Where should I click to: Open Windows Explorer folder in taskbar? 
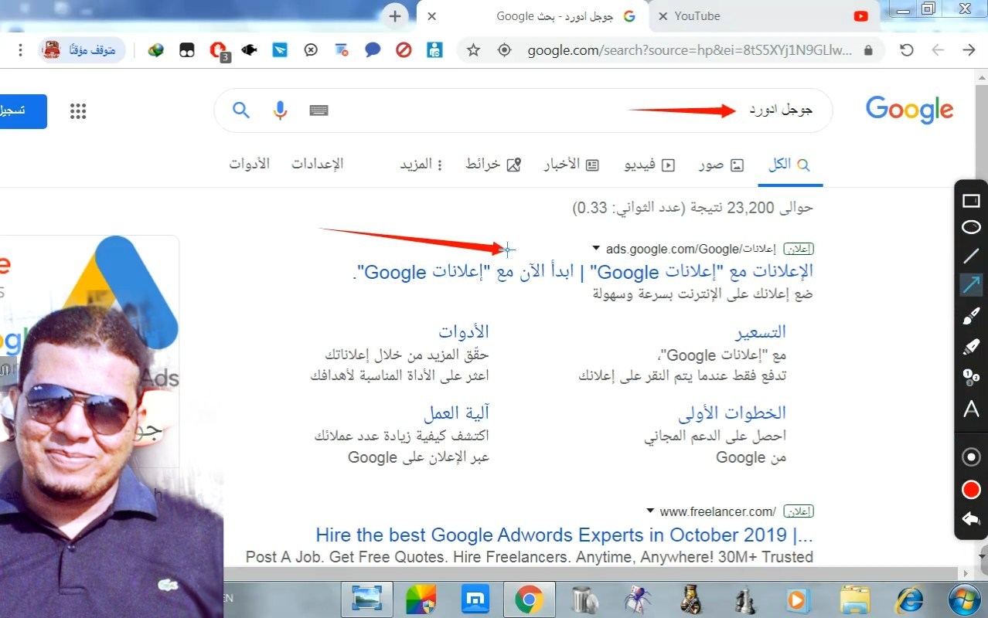854,599
